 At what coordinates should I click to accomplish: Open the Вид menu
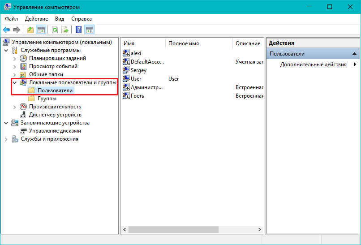pos(60,19)
